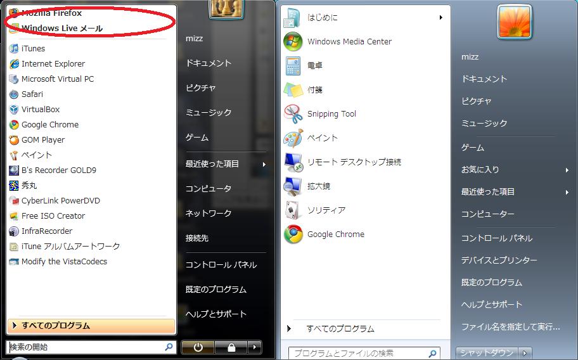Open 付箋 sticky notes

(304, 89)
